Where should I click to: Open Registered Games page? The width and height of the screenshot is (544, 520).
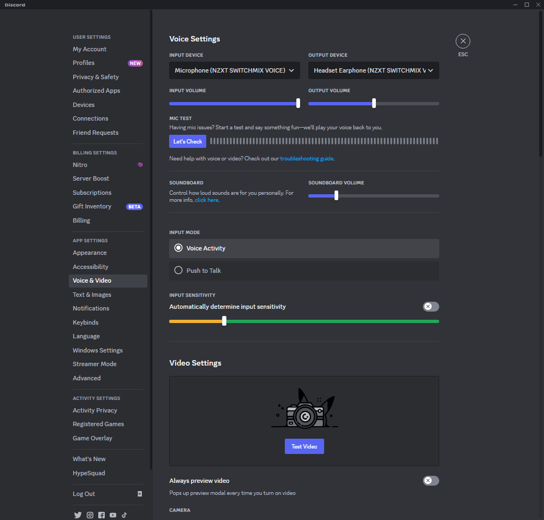(x=108, y=424)
